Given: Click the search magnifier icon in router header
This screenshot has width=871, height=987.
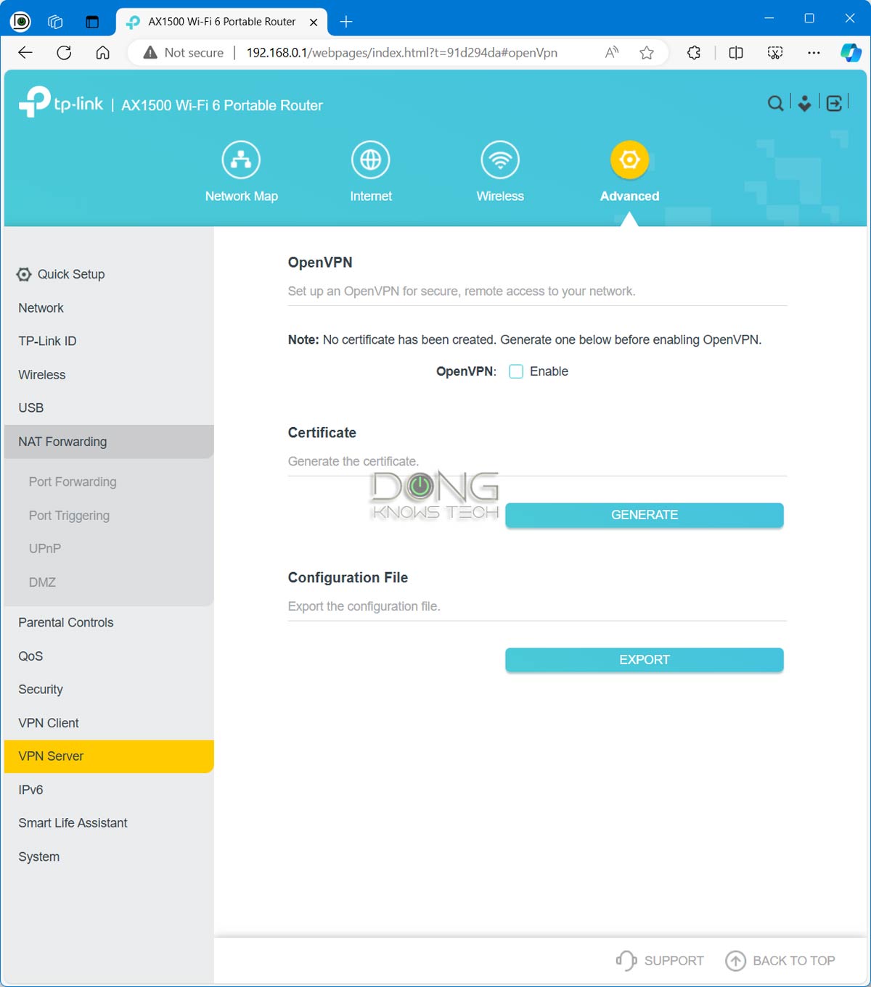Looking at the screenshot, I should tap(775, 104).
